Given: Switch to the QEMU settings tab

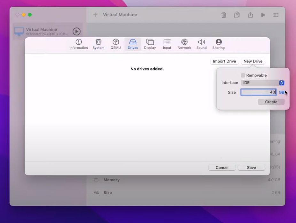Looking at the screenshot, I should point(116,44).
